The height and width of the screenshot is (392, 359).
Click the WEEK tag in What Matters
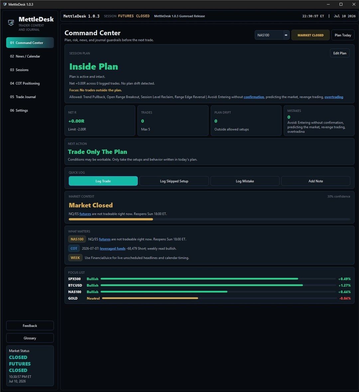pyautogui.click(x=75, y=258)
